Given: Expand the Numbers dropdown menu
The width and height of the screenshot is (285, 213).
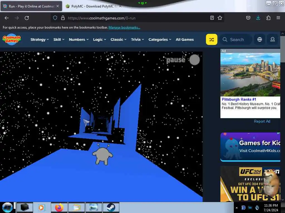Looking at the screenshot, I should [79, 39].
